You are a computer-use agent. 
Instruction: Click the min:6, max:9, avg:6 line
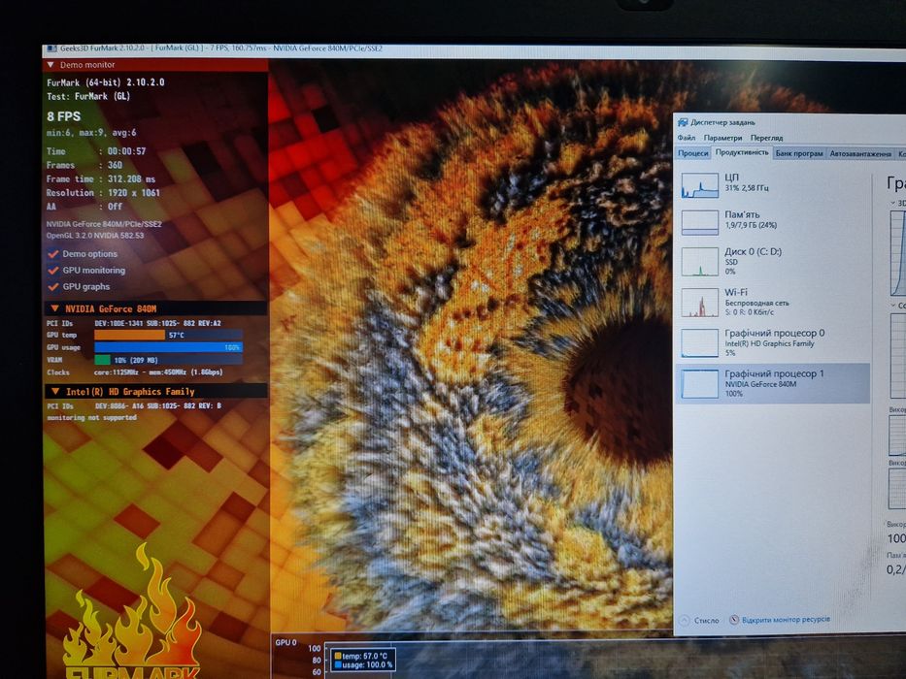[x=91, y=133]
